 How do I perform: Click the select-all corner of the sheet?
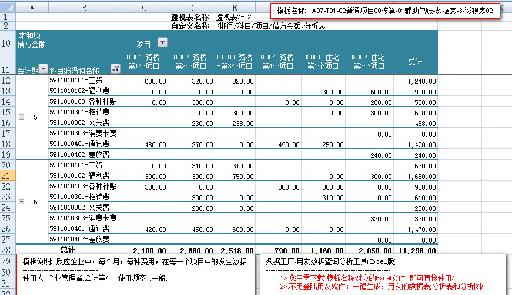point(8,7)
